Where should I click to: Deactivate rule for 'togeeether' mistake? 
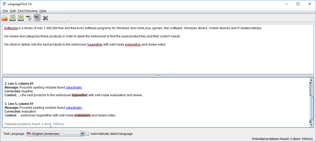tap(74, 88)
